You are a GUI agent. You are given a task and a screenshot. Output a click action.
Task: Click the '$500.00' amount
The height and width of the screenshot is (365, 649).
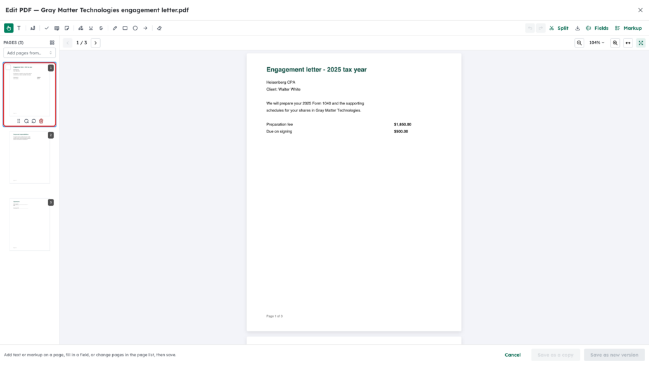(x=401, y=132)
